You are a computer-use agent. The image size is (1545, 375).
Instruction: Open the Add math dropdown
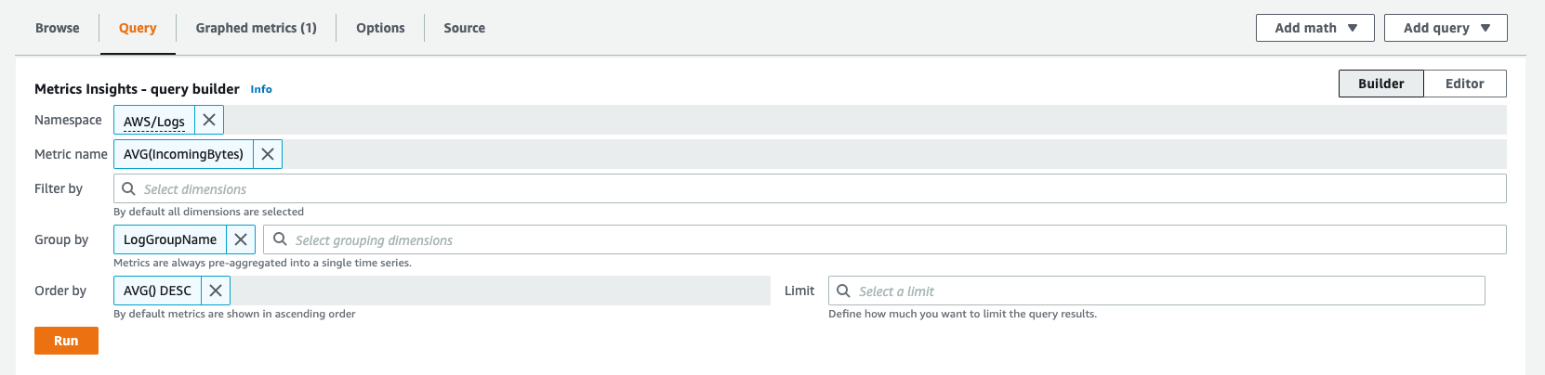click(1315, 28)
